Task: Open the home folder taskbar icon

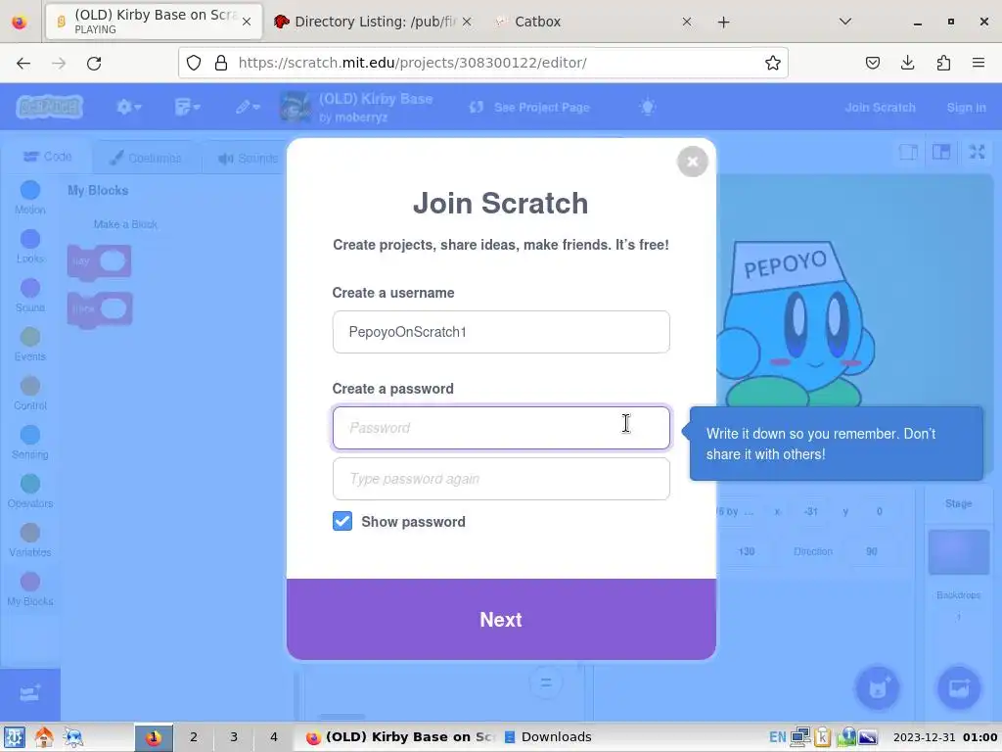Action: pos(43,737)
